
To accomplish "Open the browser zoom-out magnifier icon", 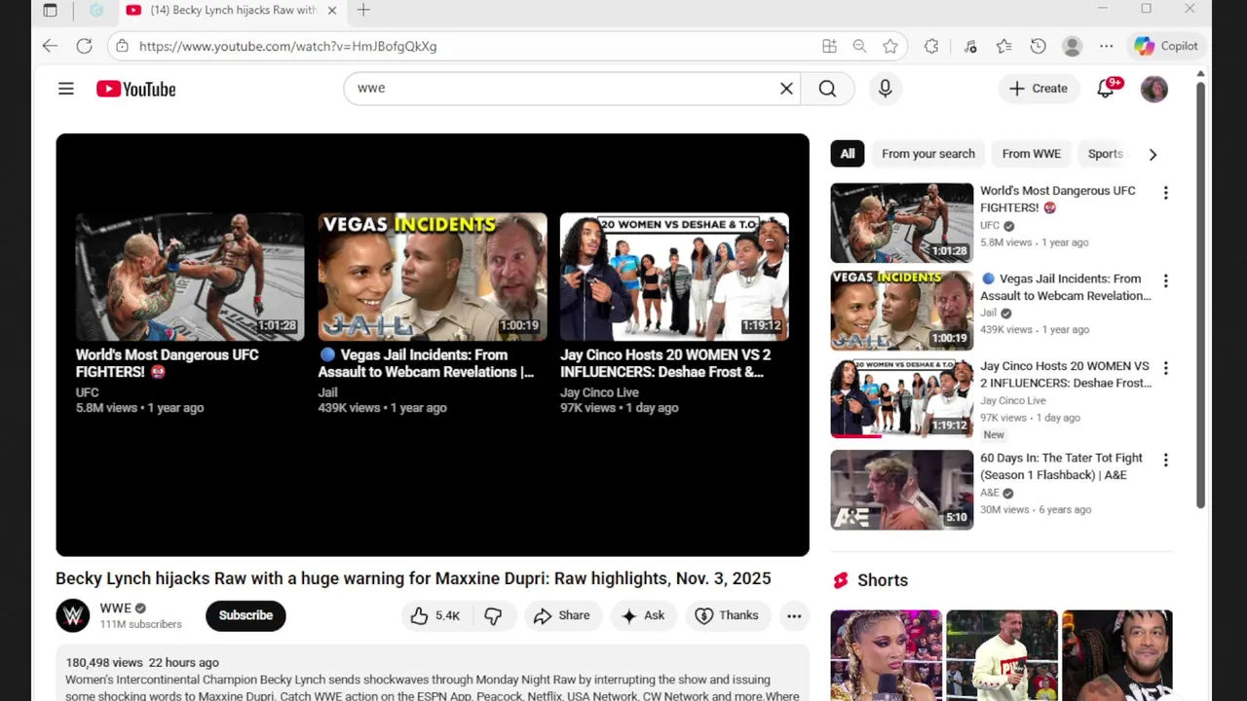I will point(859,46).
